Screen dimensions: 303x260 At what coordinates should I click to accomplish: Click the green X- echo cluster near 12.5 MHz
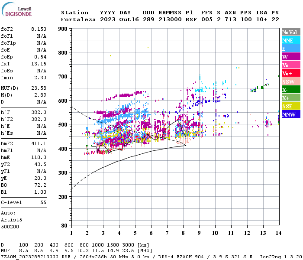coord(254,90)
